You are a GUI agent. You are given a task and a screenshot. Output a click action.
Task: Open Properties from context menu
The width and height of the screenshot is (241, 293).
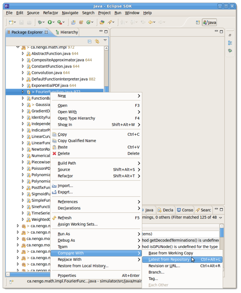(x=96, y=276)
